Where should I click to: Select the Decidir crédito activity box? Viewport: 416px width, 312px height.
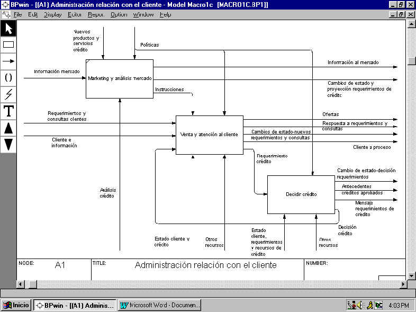301,194
